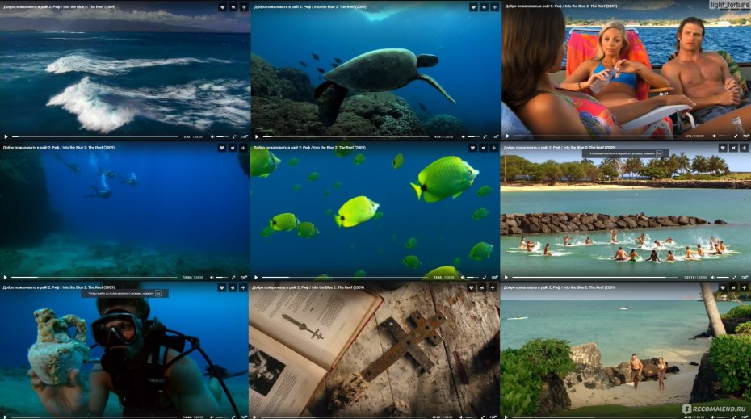The width and height of the screenshot is (751, 419).
Task: Expand the ocean waves video to fullscreen
Action: pyautogui.click(x=234, y=137)
